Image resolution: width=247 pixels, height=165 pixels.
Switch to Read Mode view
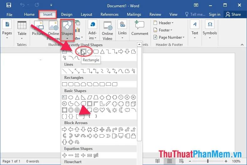click(x=157, y=161)
